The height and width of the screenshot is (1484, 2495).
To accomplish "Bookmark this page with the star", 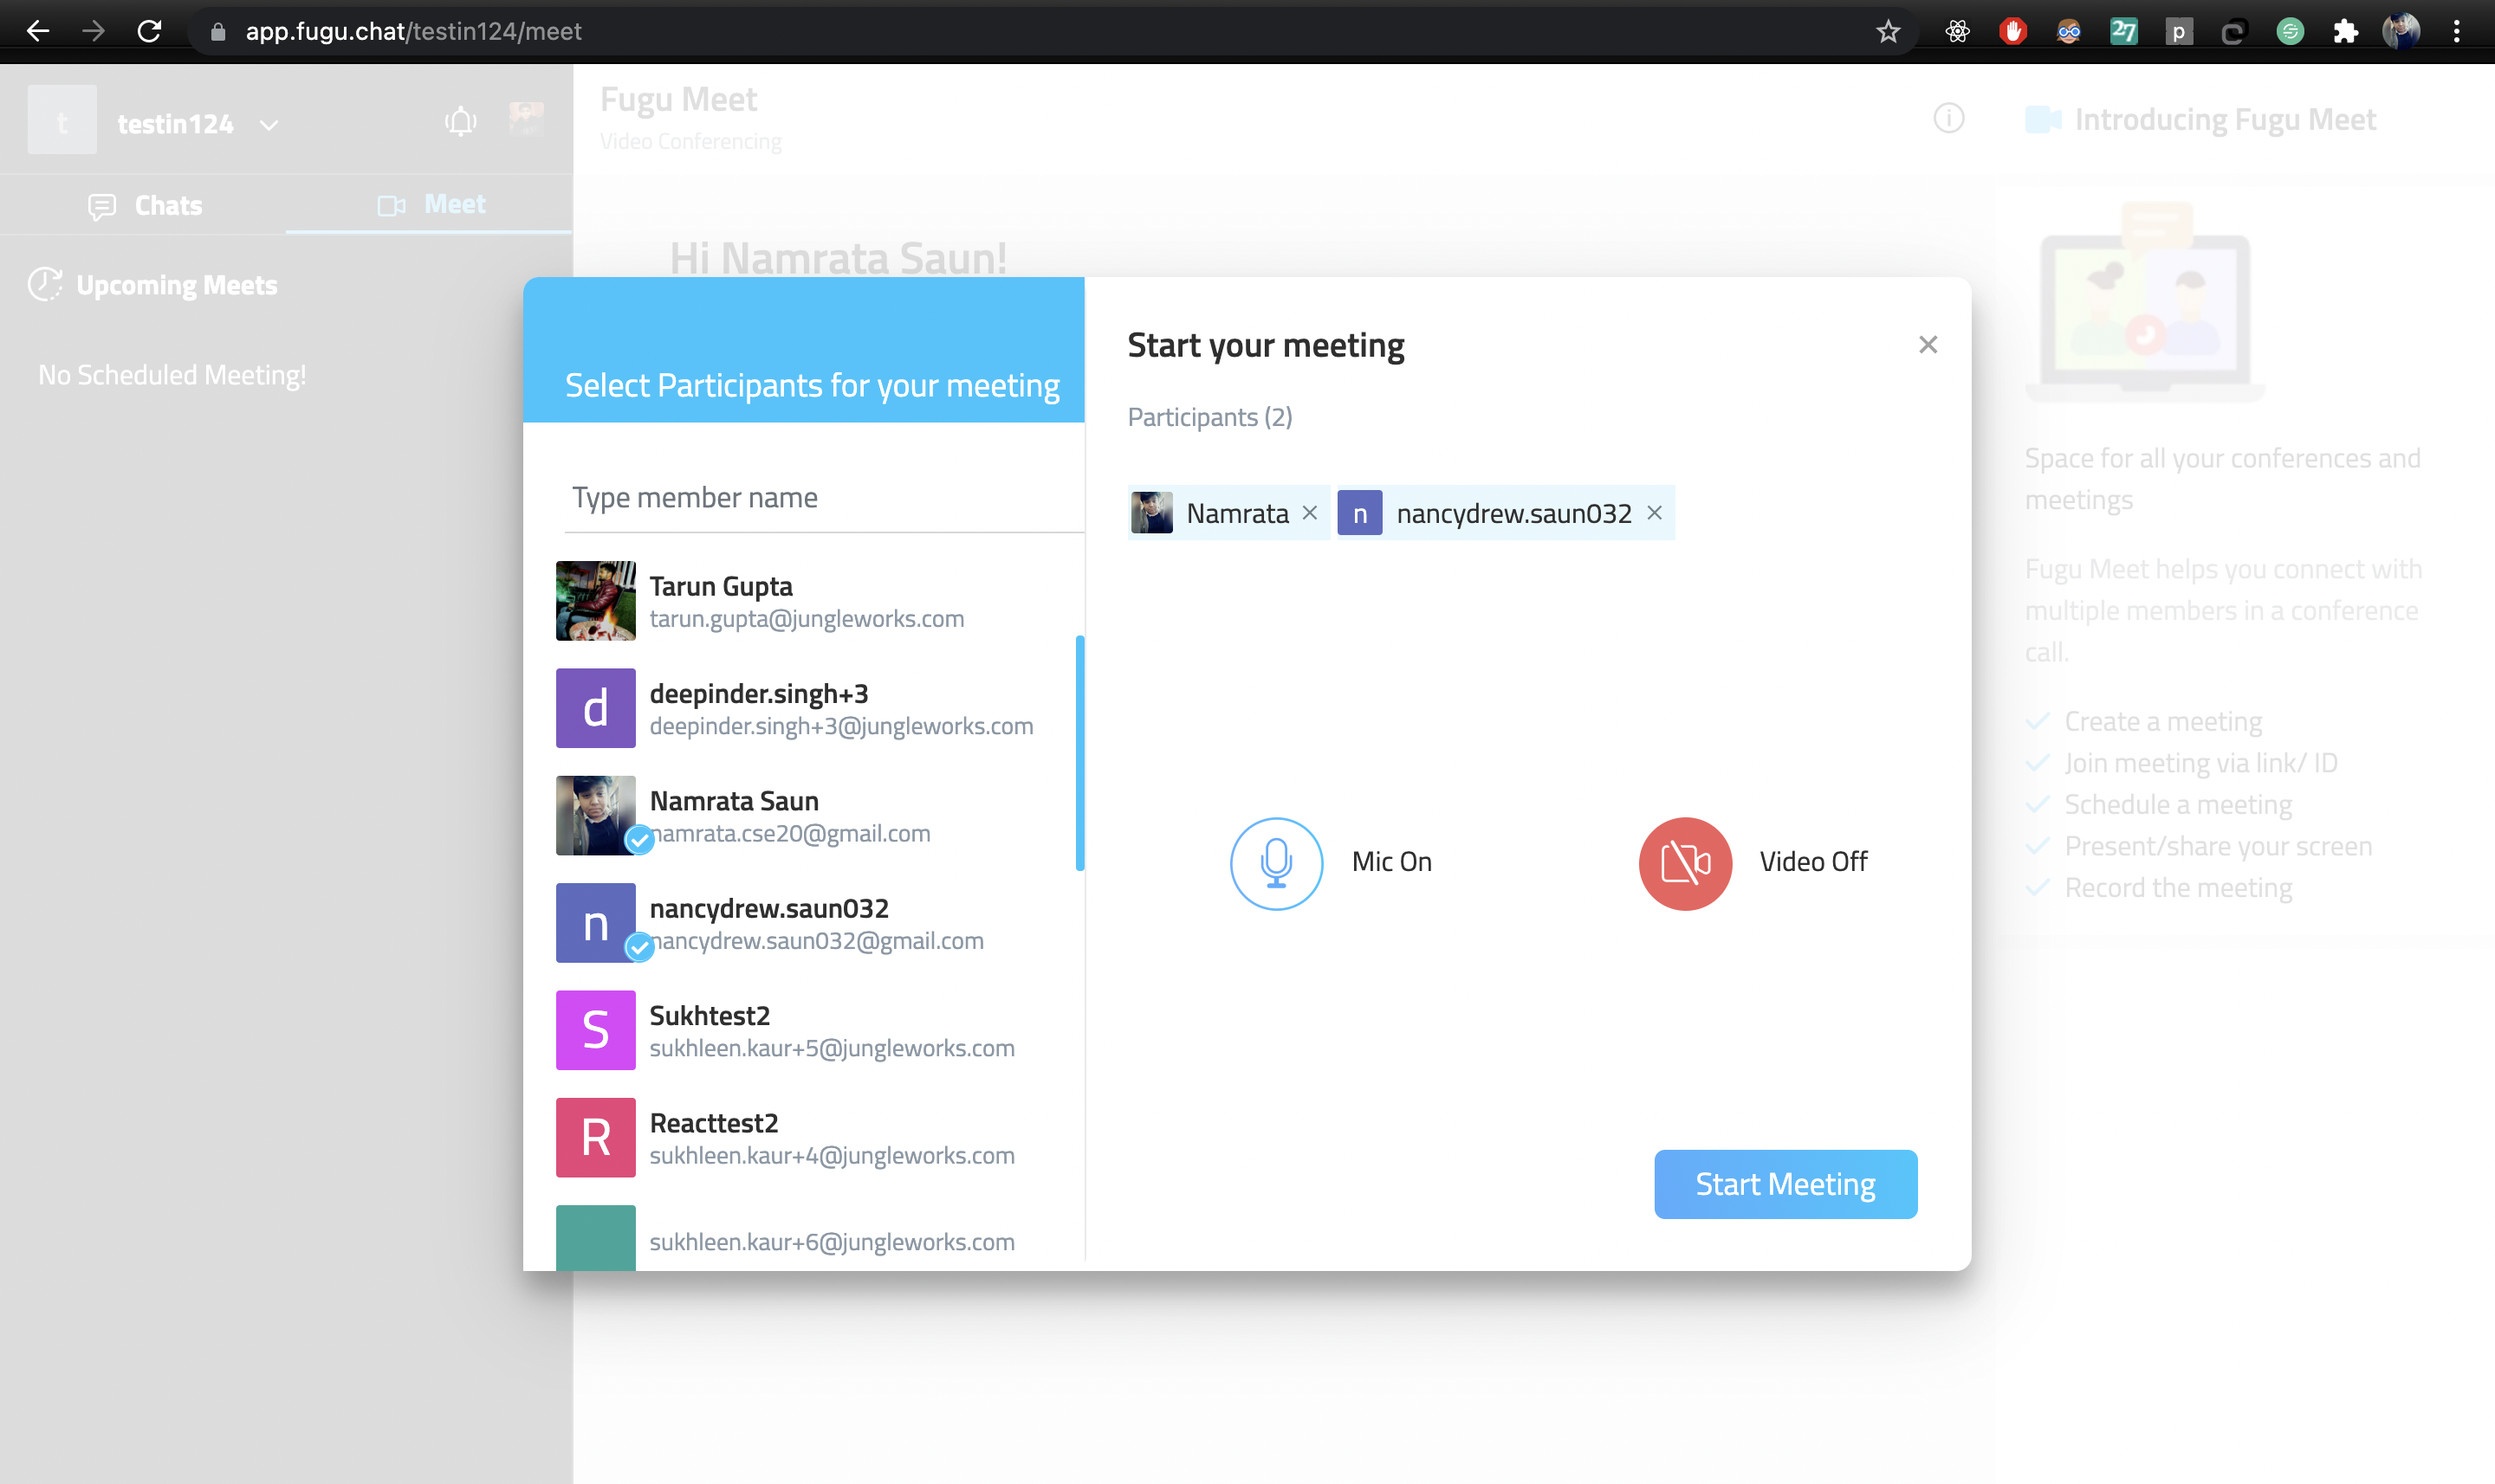I will point(1887,32).
